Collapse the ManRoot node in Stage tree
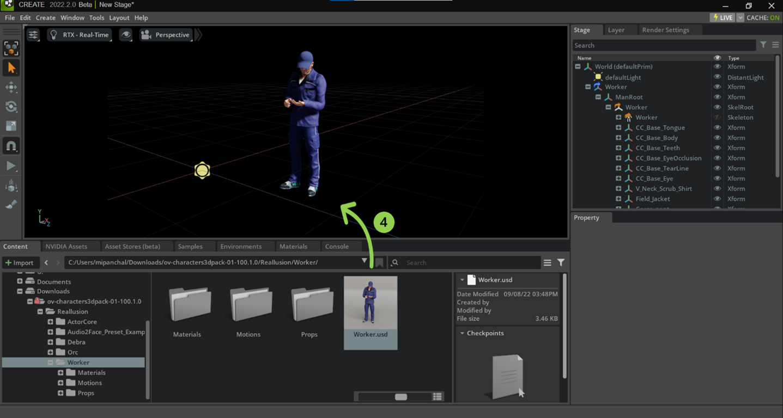The width and height of the screenshot is (783, 418). point(598,97)
